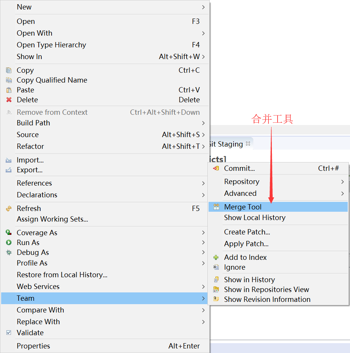Open Properties menu item

pos(104,346)
